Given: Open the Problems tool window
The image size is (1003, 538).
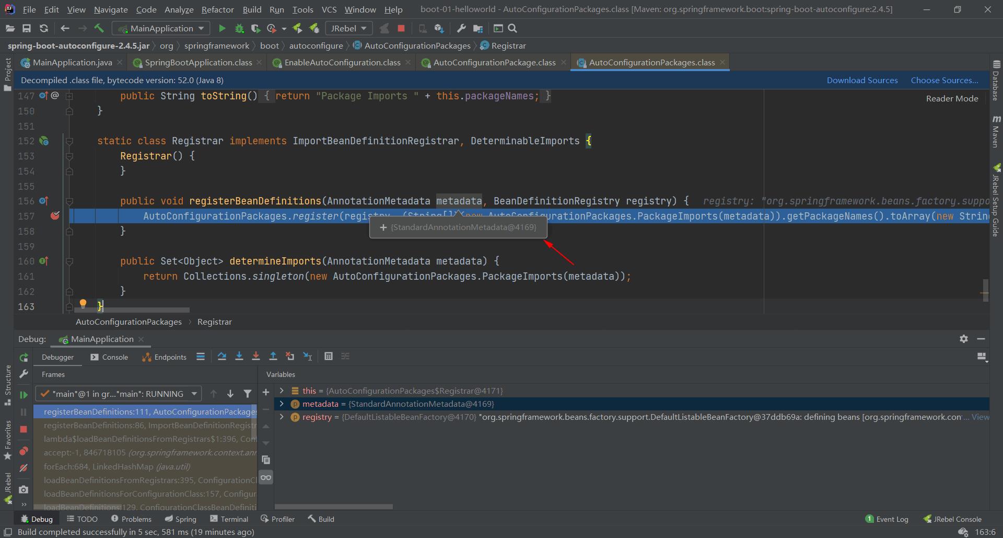Looking at the screenshot, I should (x=131, y=519).
